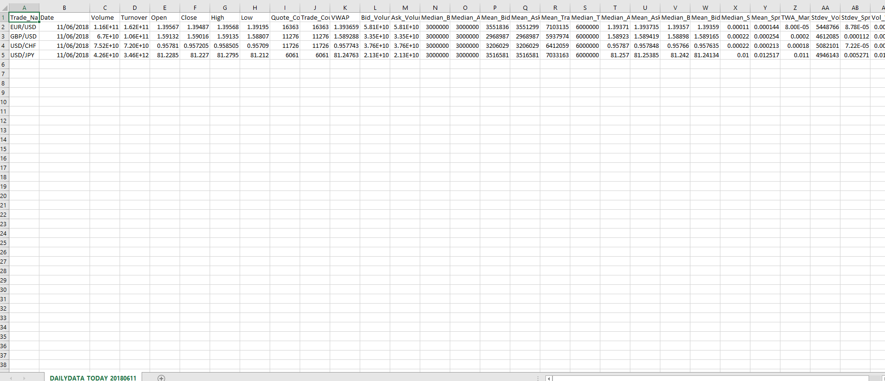Select Volume value 1.16E+11
885x381 pixels.
(x=105, y=27)
